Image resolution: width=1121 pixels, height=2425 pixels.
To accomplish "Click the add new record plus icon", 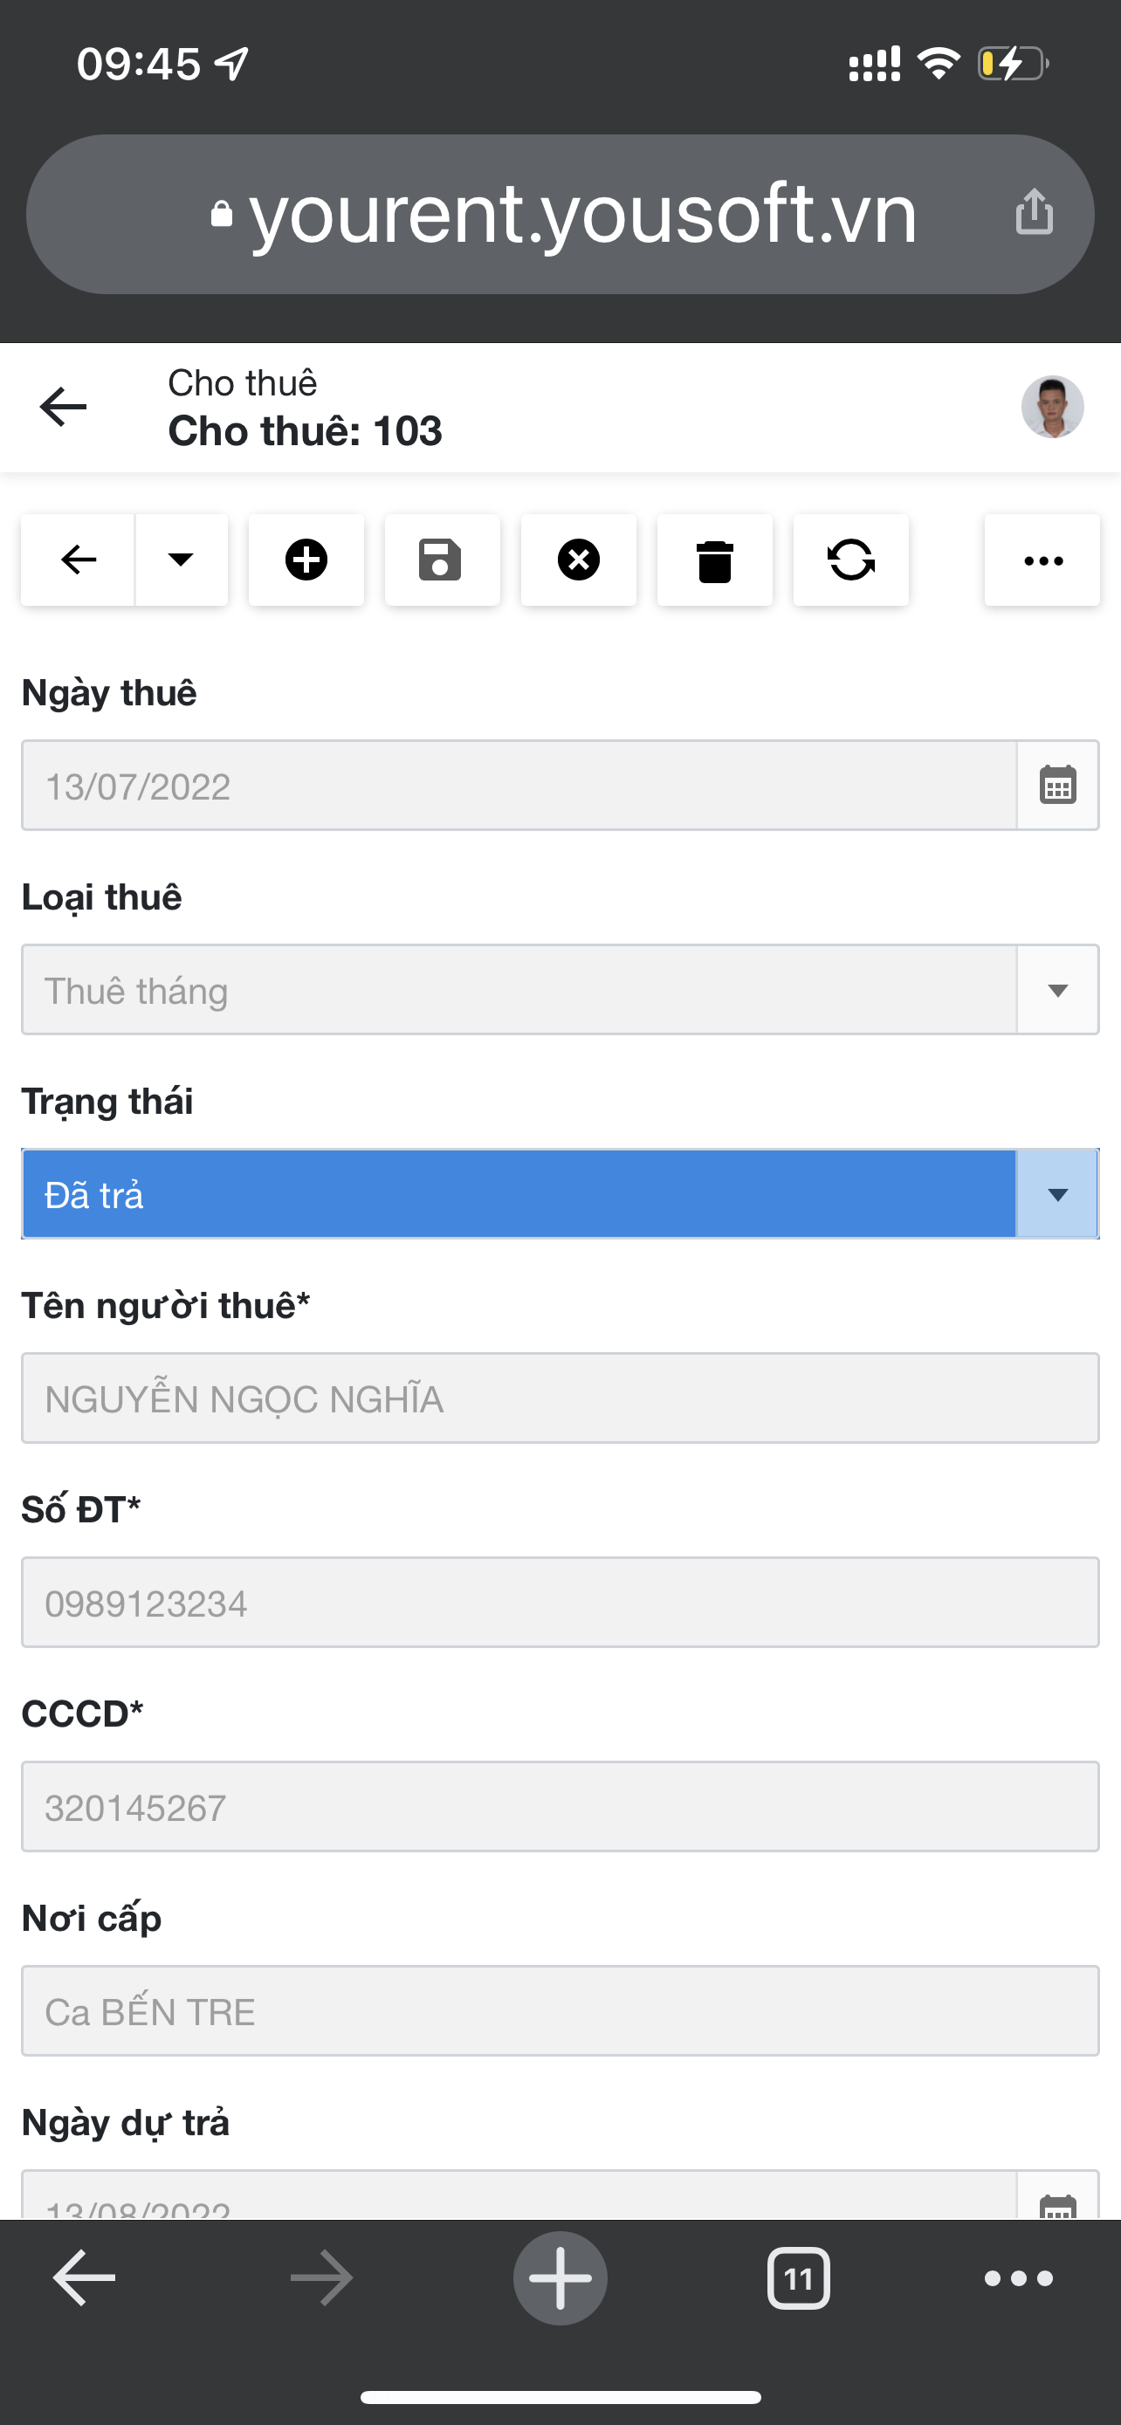I will pyautogui.click(x=306, y=560).
